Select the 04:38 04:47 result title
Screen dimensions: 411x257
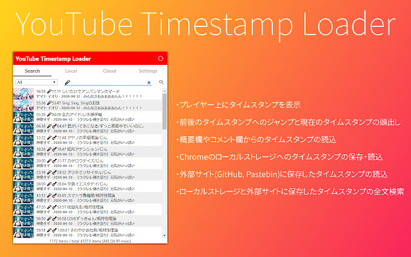pos(91,126)
